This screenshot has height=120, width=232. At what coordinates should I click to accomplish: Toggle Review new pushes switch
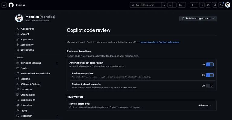click(210, 75)
